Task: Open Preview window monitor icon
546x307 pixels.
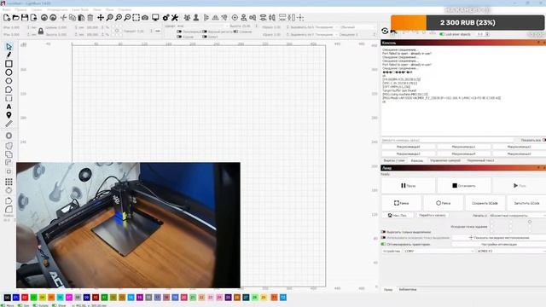Action: click(155, 17)
